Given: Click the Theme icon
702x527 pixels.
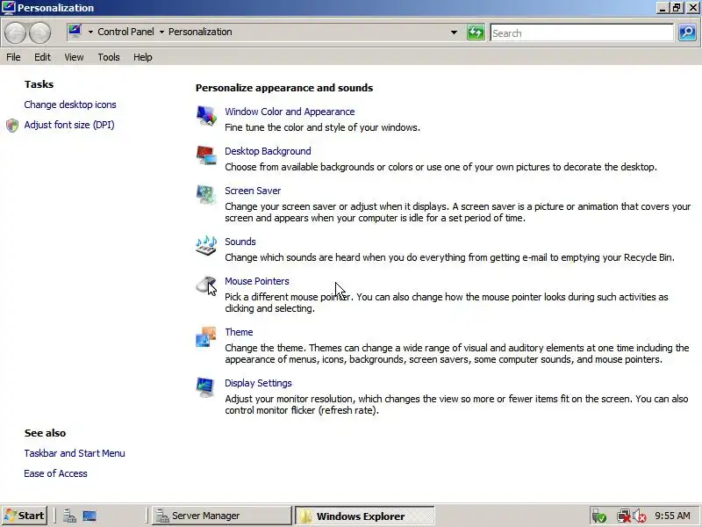Looking at the screenshot, I should tap(206, 336).
